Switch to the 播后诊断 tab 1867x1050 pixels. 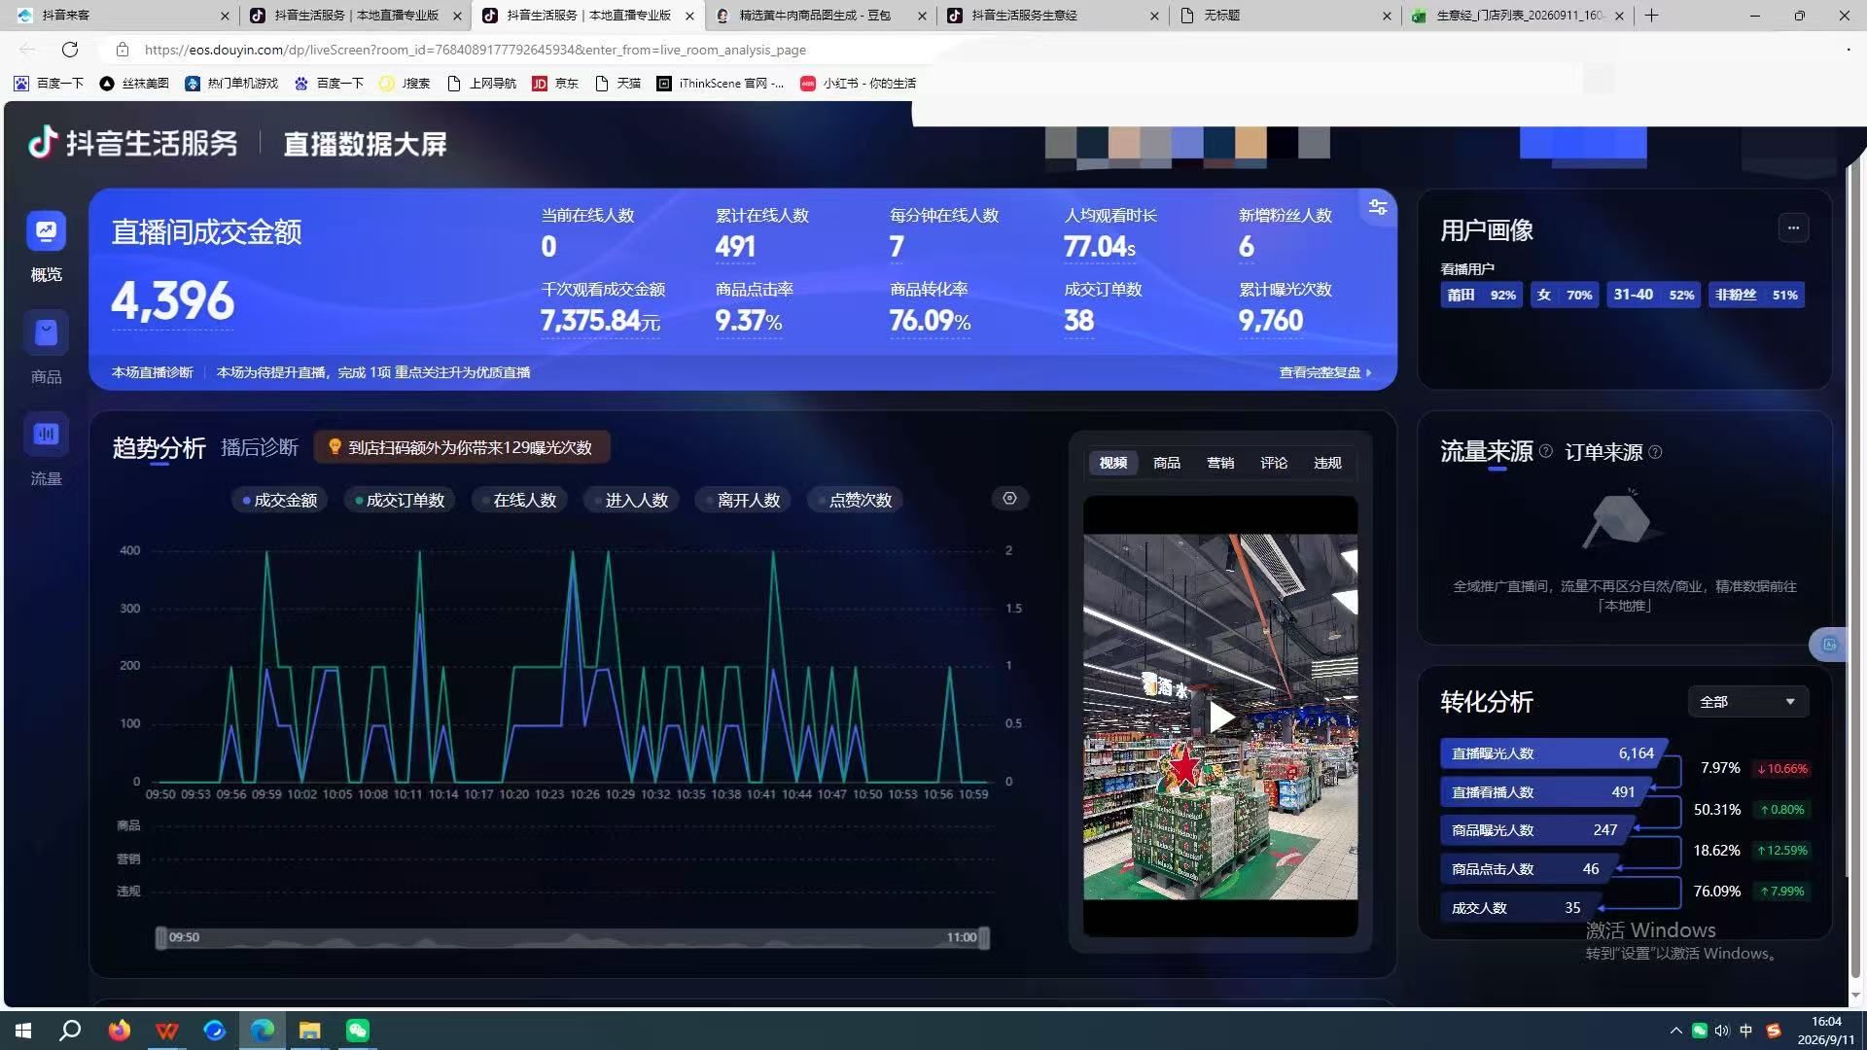pyautogui.click(x=259, y=447)
